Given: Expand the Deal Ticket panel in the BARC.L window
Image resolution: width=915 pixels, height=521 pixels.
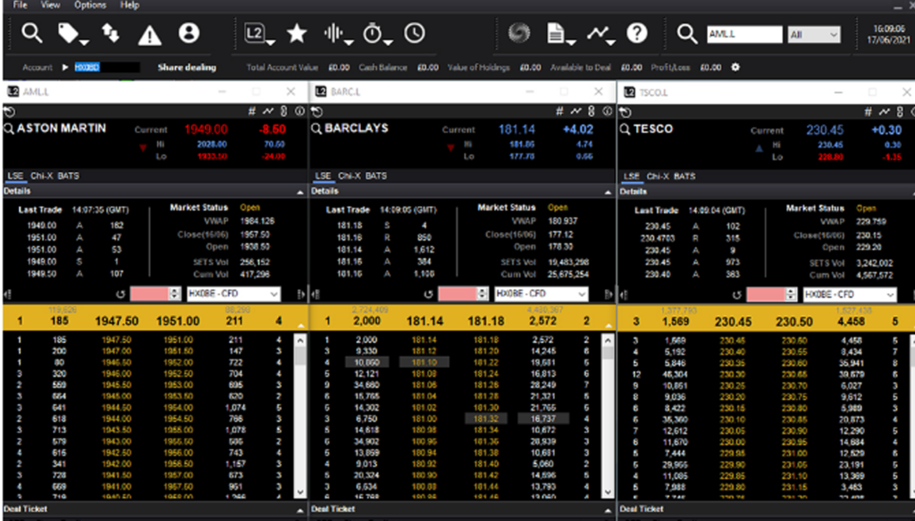Looking at the screenshot, I should 608,510.
